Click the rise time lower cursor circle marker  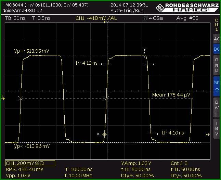pyautogui.click(x=104, y=134)
